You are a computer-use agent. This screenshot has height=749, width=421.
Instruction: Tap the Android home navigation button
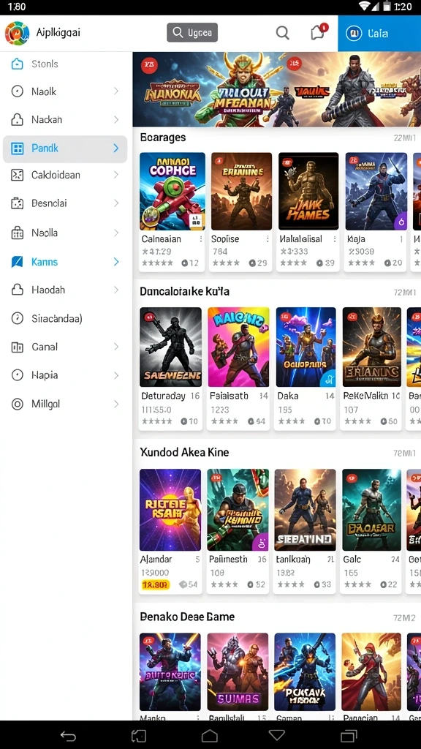click(x=210, y=736)
